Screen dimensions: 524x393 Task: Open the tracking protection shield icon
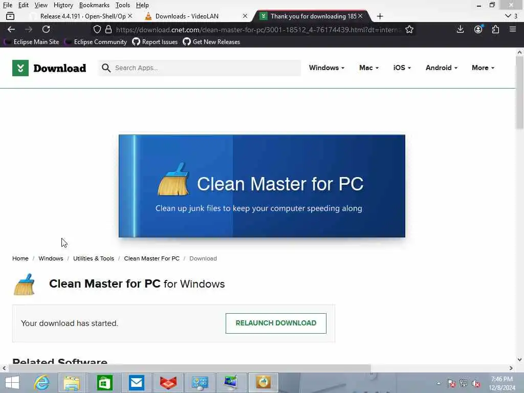coord(97,29)
